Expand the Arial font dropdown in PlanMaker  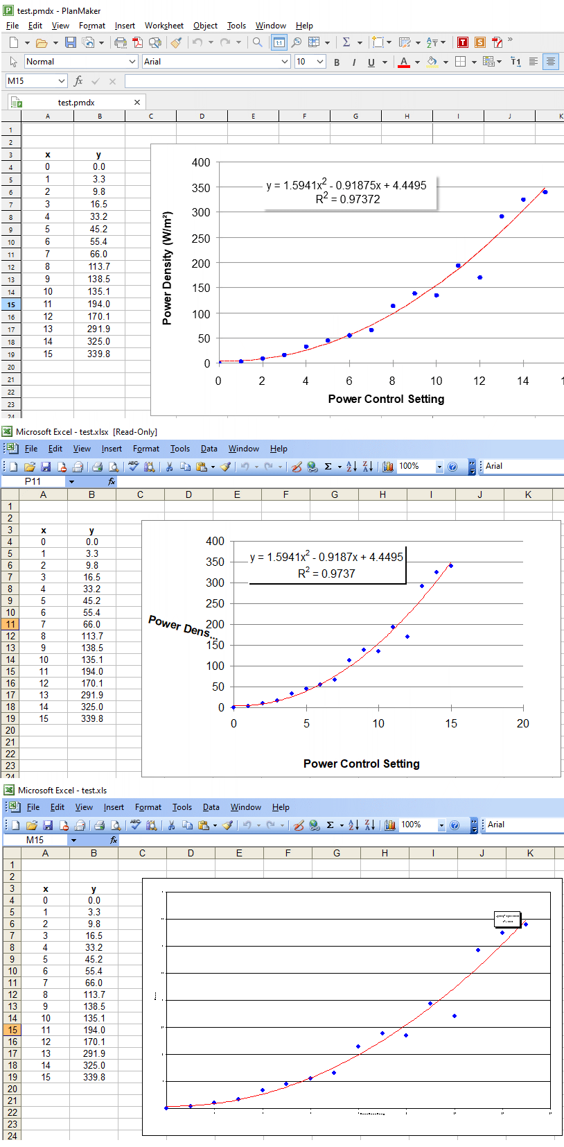285,62
